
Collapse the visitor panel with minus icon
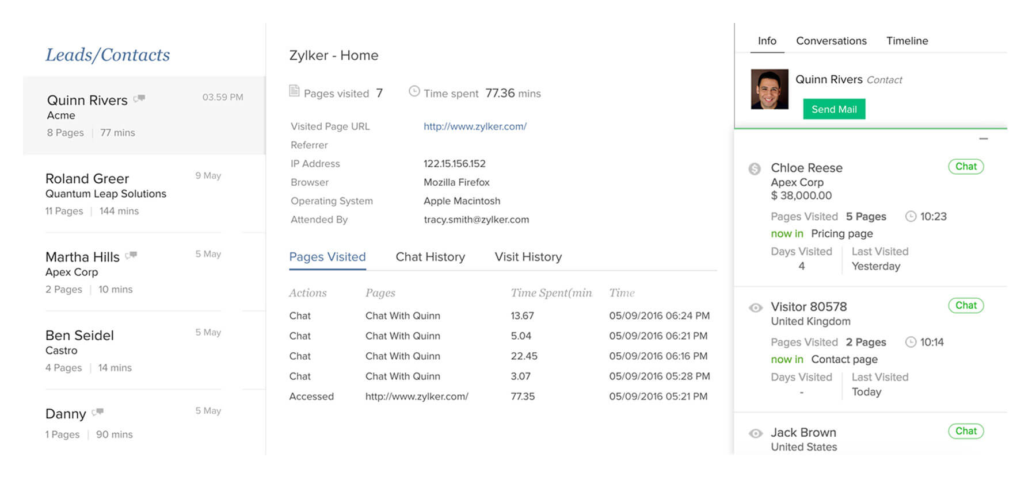point(984,139)
